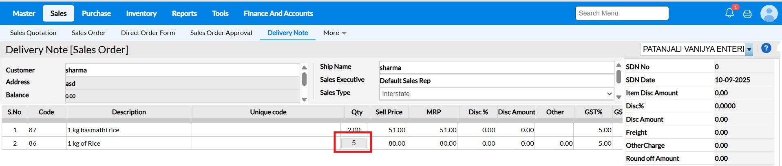The height and width of the screenshot is (166, 782).
Task: Click the Search Menu field
Action: tap(622, 13)
